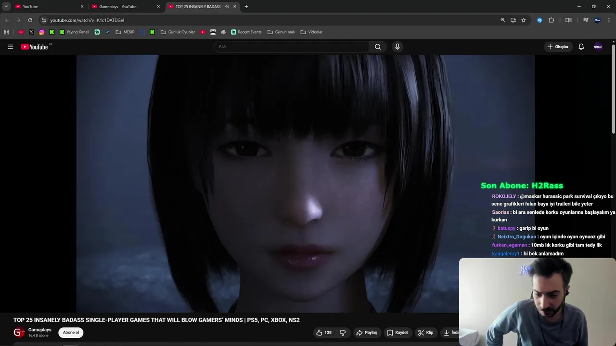Open the first YouTube bookmark icon

[21, 32]
